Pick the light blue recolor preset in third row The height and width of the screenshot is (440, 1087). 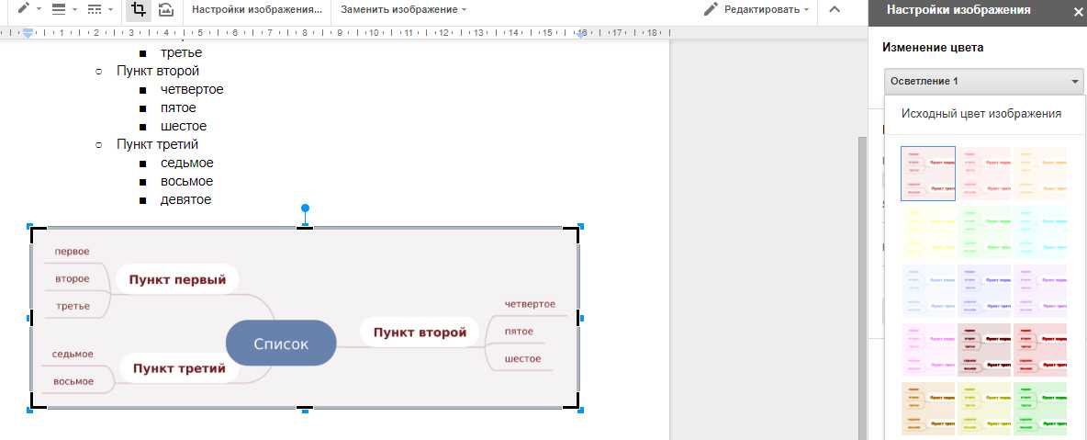coord(928,291)
